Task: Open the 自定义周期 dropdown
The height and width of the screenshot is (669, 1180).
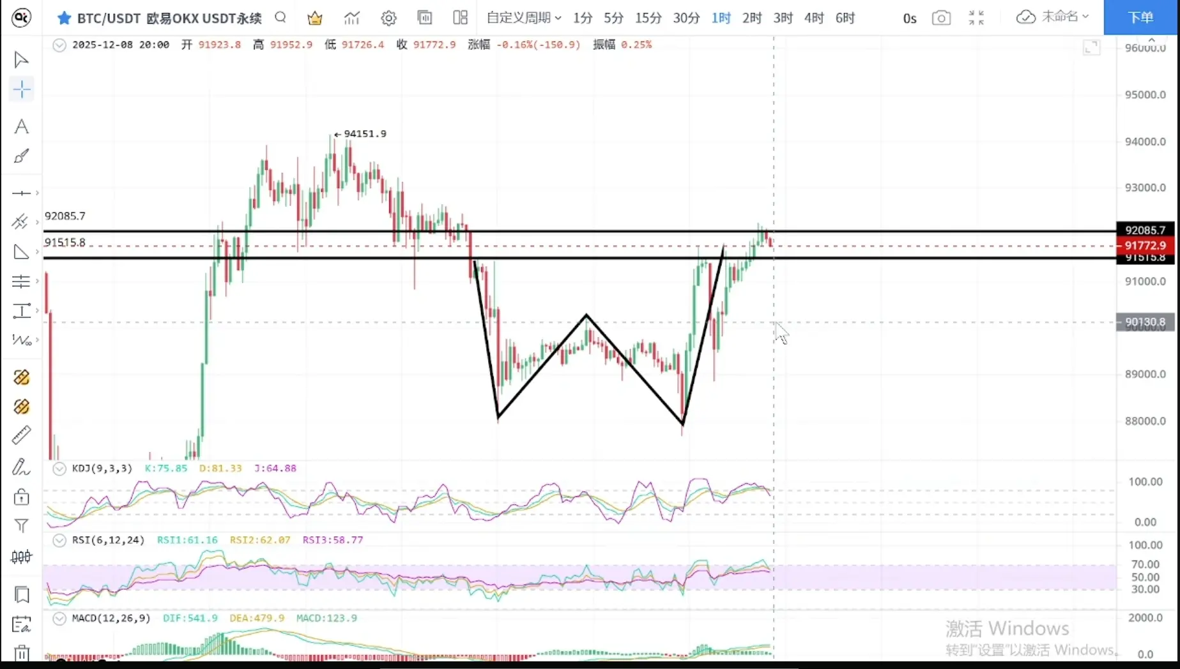Action: 524,18
